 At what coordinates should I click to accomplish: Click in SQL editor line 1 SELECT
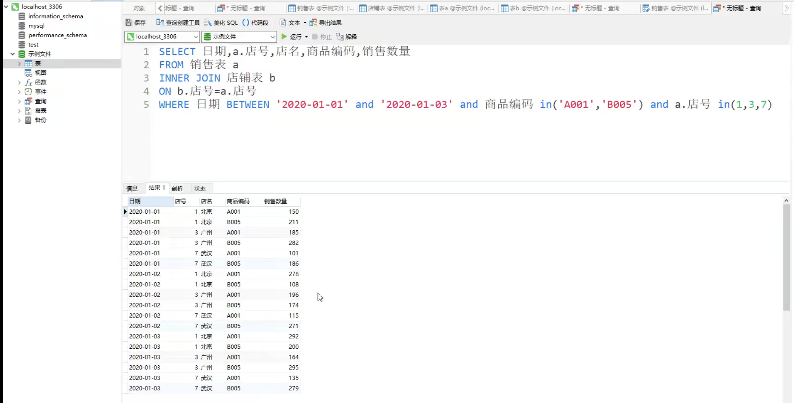pos(177,52)
